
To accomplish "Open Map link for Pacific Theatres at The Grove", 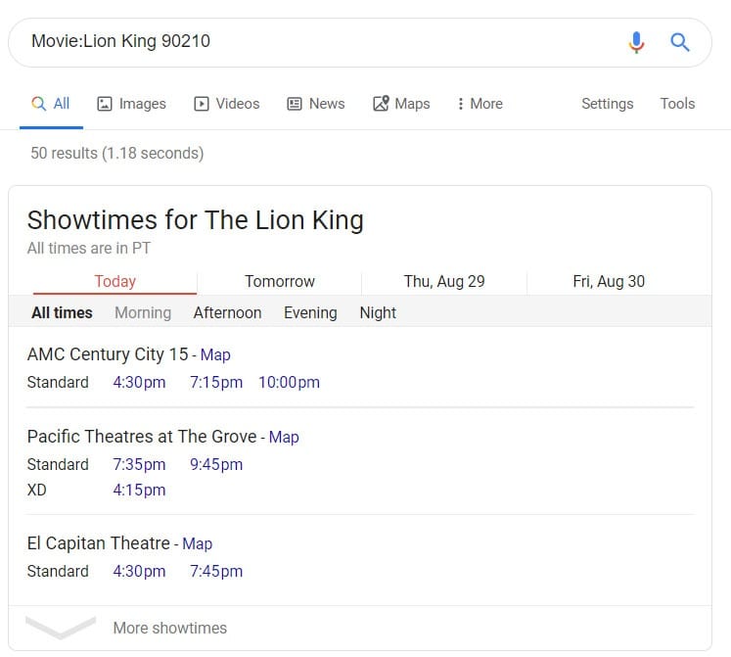I will (x=284, y=438).
